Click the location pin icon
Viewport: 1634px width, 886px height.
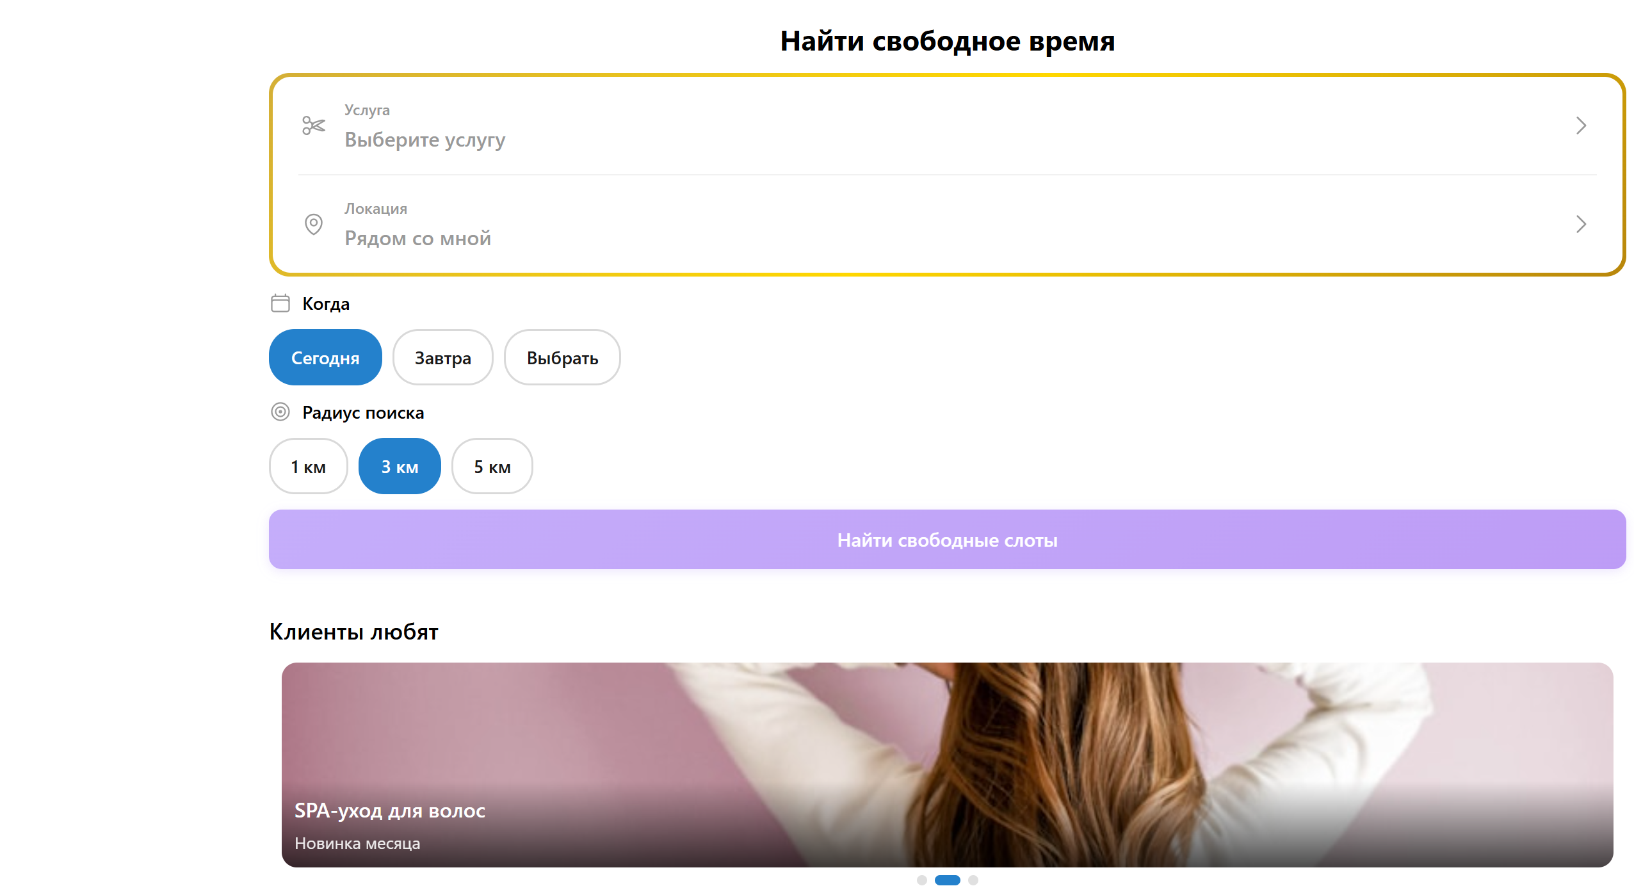point(314,224)
